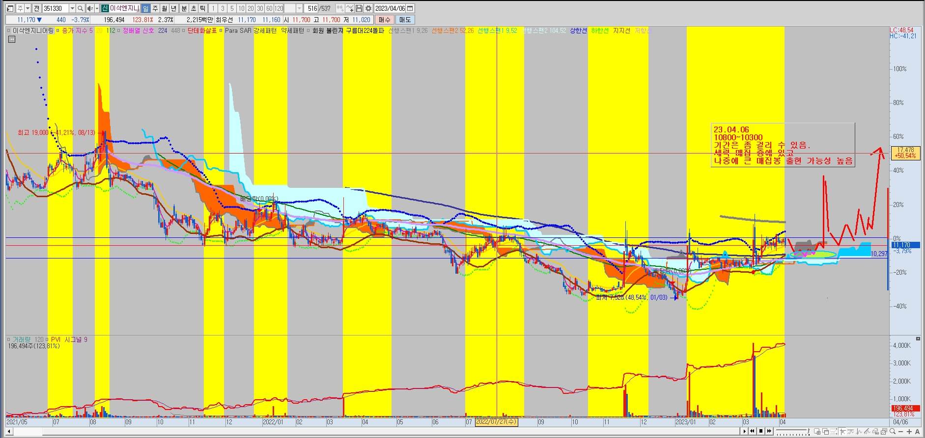Screen dimensions: 925x438
Task: Open dropdown arrow beside speaker icon
Action: coord(97,8)
